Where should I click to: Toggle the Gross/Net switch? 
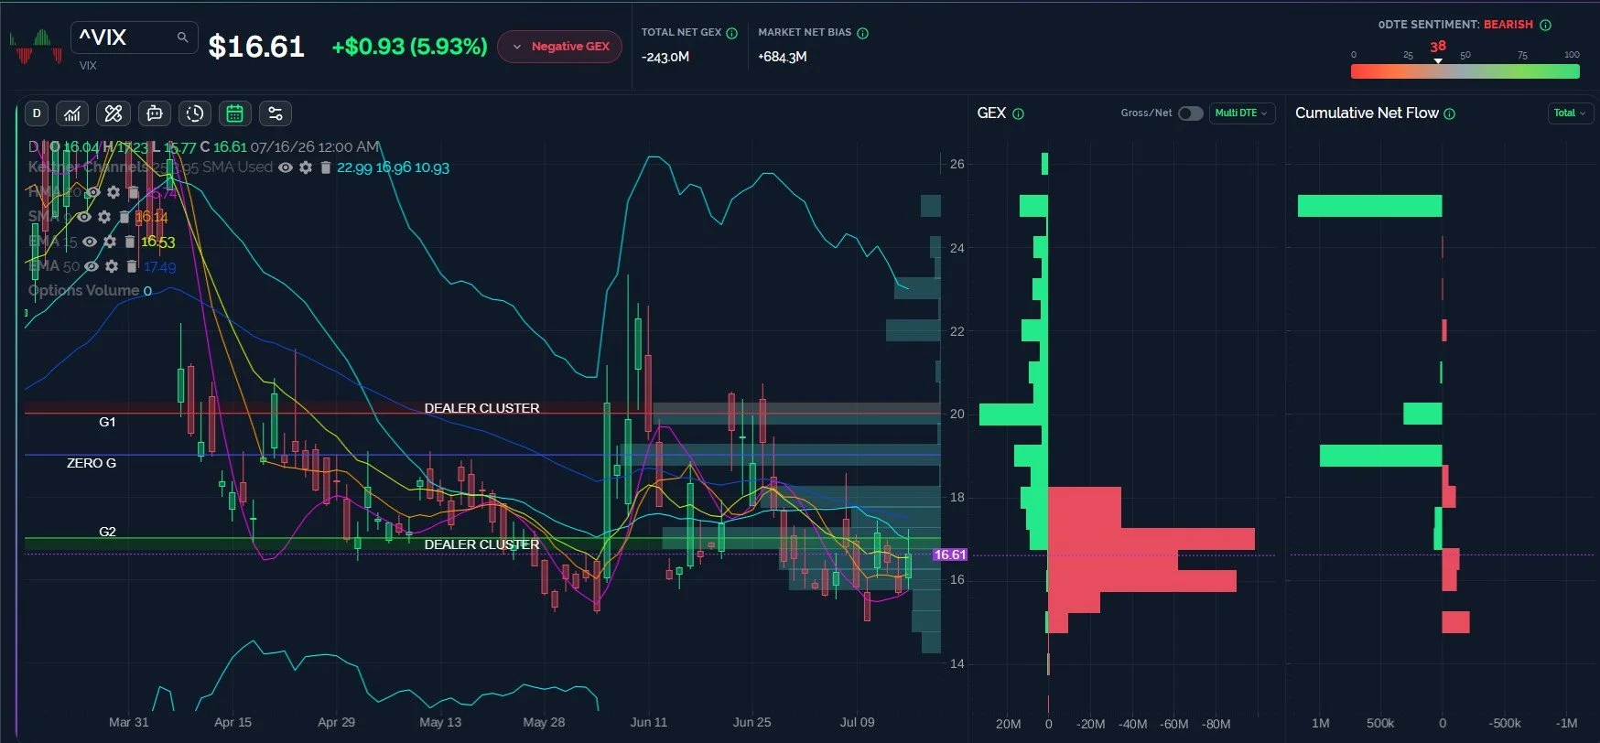1190,113
